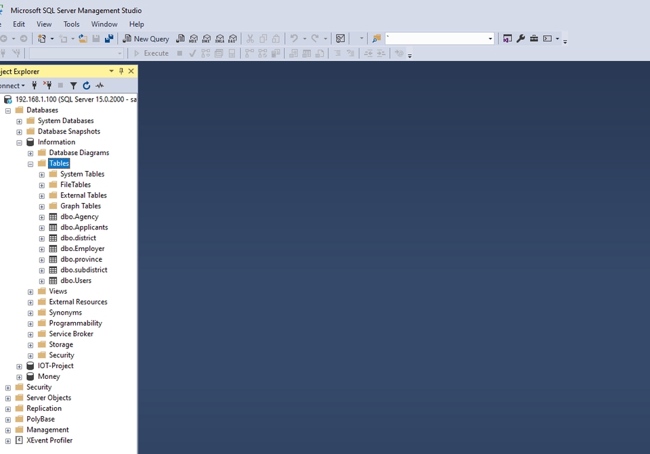Select the dbo.district table

[x=78, y=237]
